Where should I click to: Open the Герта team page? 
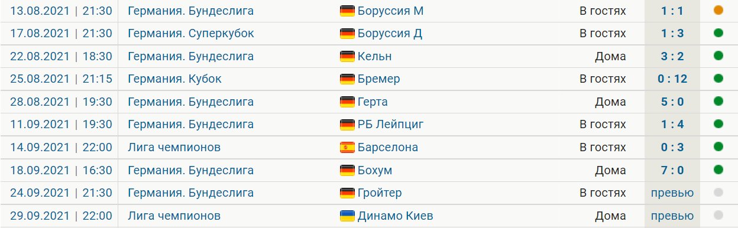373,102
